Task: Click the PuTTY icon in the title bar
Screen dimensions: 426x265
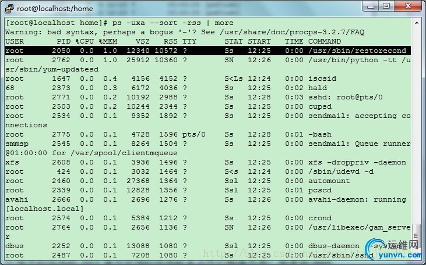Action: 9,8
